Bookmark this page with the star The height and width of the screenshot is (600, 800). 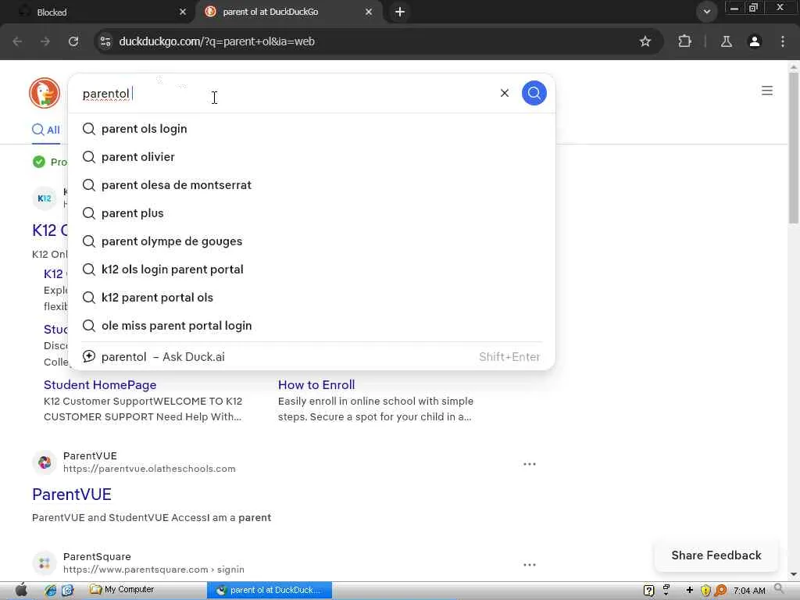pyautogui.click(x=645, y=41)
